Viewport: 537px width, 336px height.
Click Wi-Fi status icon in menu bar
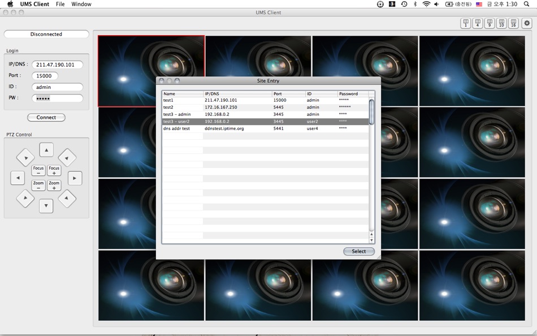click(x=426, y=4)
